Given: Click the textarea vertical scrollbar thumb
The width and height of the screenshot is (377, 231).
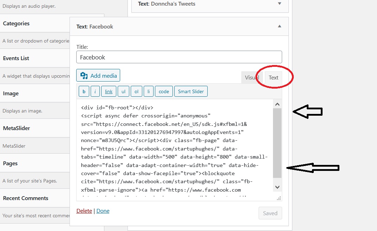Looking at the screenshot, I should (277, 143).
